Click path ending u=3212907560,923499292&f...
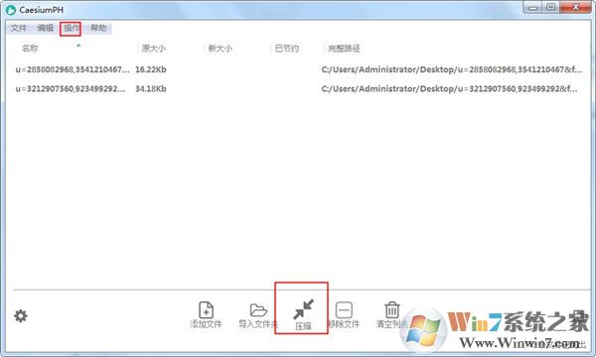 pos(449,89)
